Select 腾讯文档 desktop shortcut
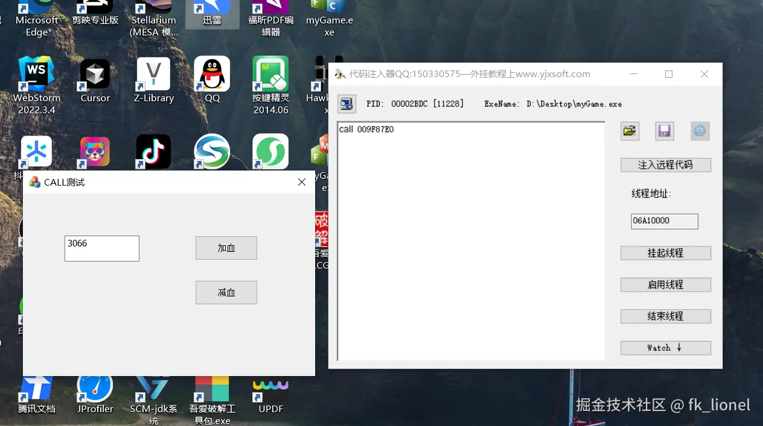 click(37, 395)
